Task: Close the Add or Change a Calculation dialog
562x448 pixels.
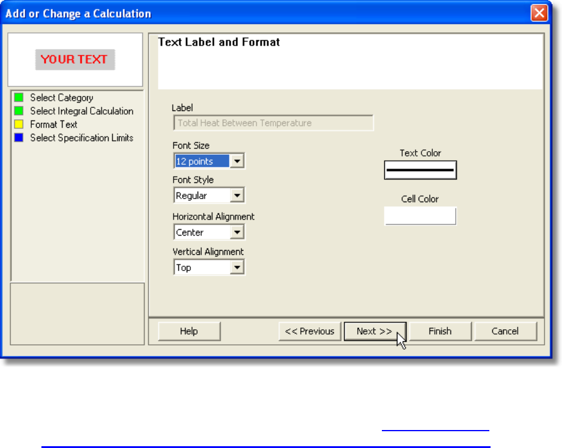Action: pos(539,13)
